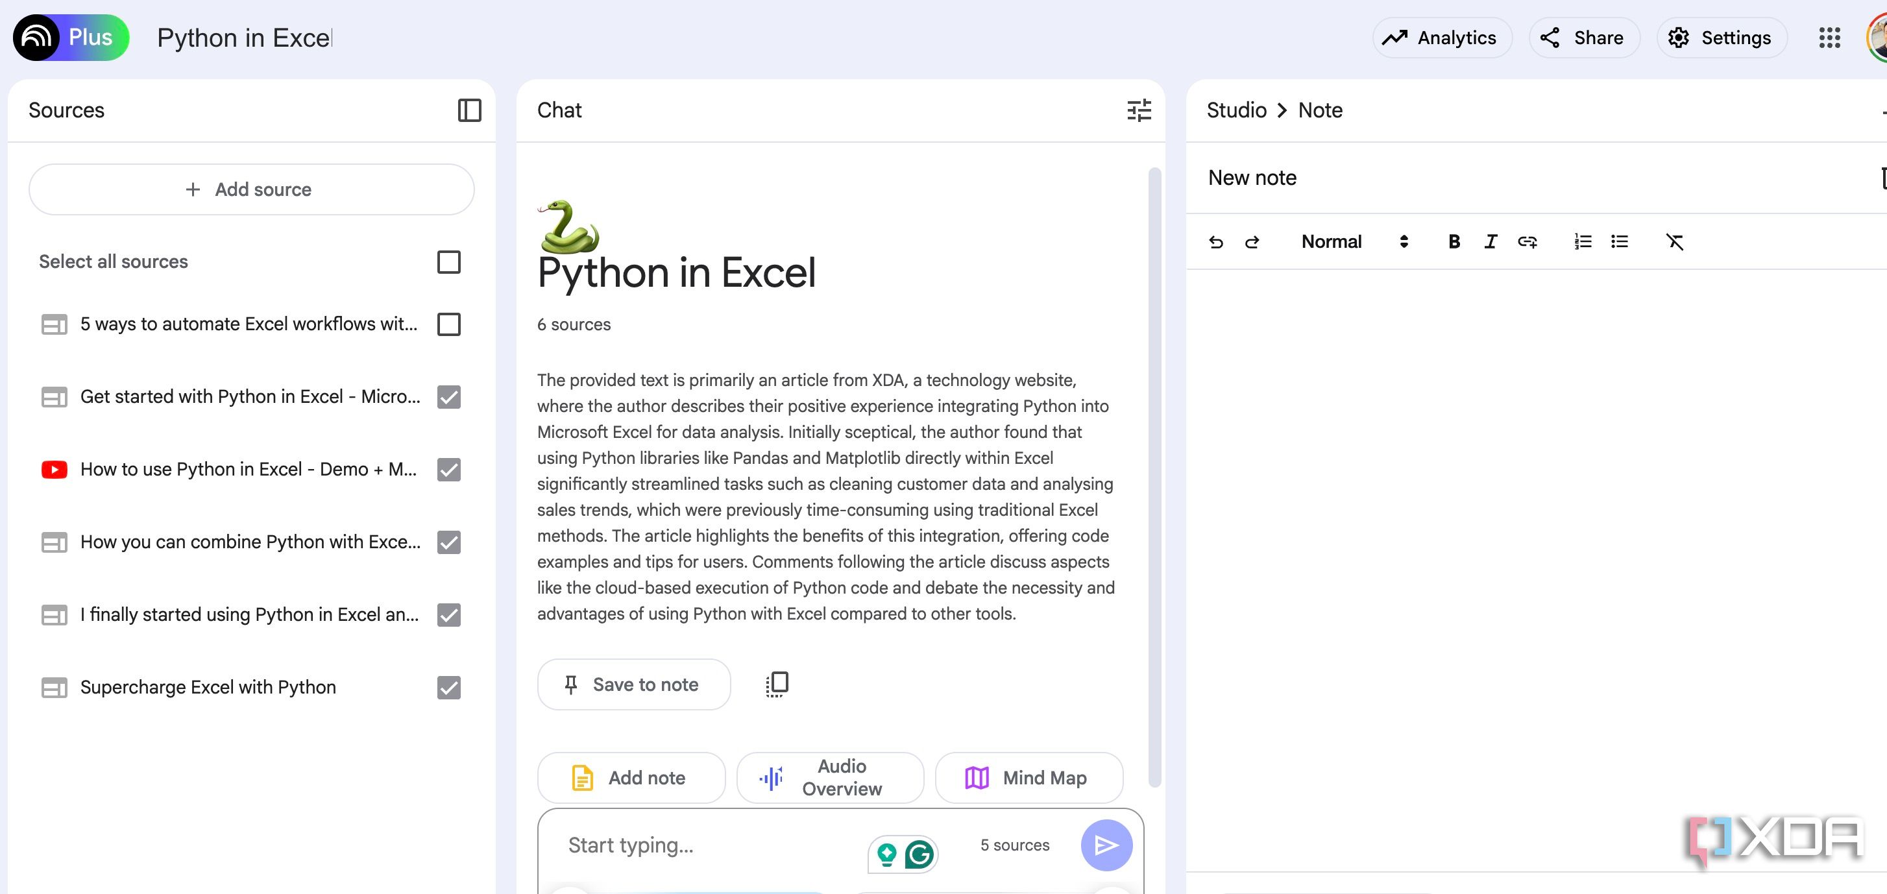
Task: Uncheck 'How you can combine Python' source
Action: click(x=448, y=542)
